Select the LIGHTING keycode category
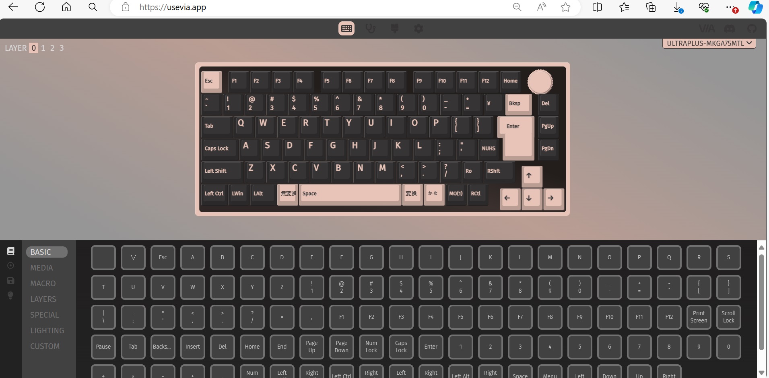Screen dimensions: 769x378 click(47, 330)
